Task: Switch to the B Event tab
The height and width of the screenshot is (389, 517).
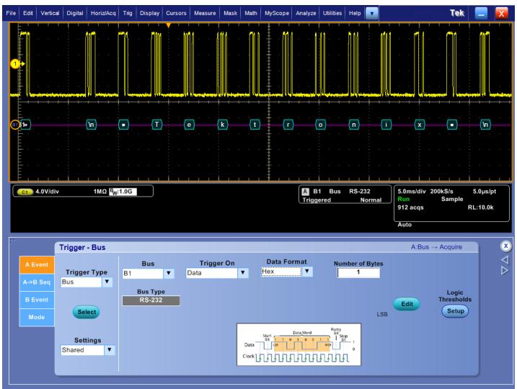Action: point(37,300)
